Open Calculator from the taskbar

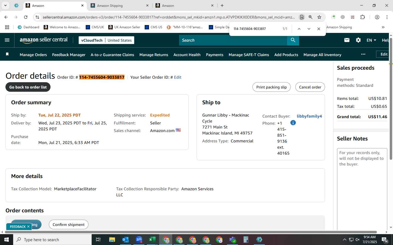pyautogui.click(x=246, y=240)
